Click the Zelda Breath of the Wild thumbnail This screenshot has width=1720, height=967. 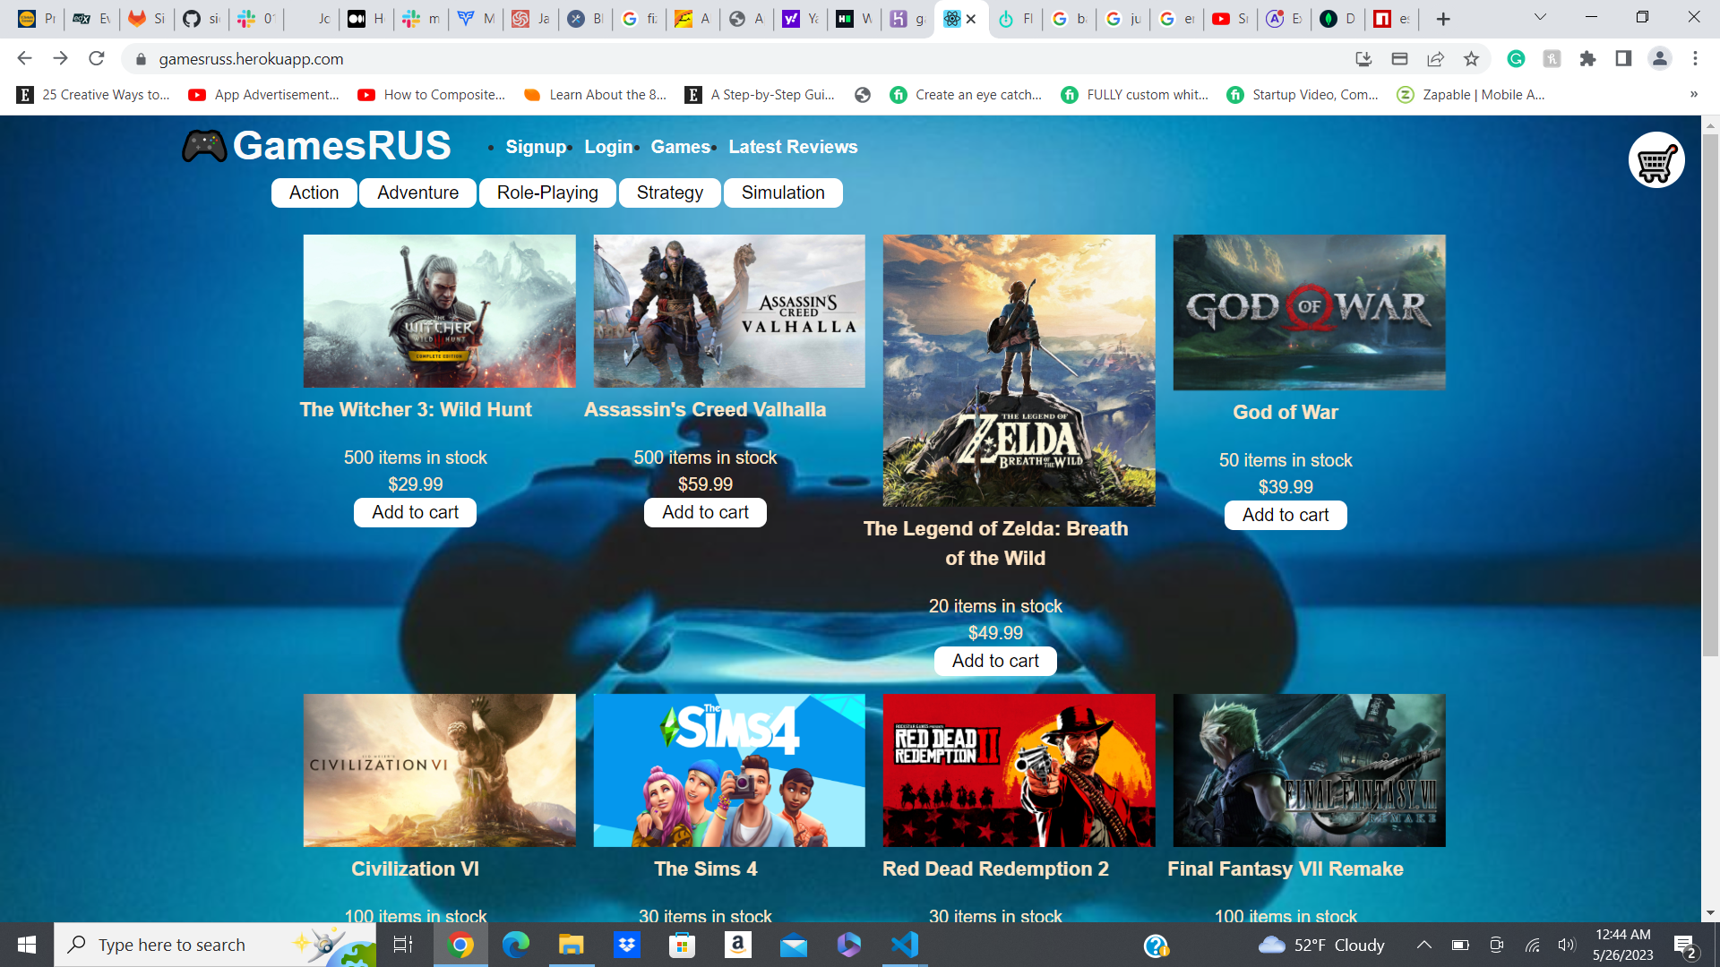click(1019, 371)
